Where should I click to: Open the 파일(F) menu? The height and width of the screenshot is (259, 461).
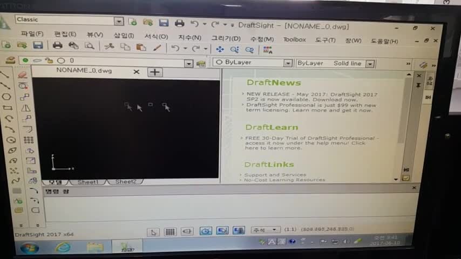(x=32, y=34)
